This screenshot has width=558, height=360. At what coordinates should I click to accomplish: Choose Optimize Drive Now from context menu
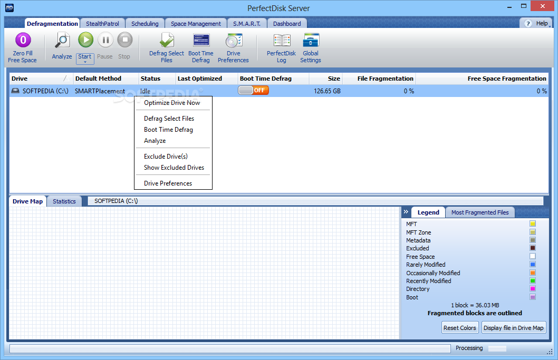coord(174,103)
